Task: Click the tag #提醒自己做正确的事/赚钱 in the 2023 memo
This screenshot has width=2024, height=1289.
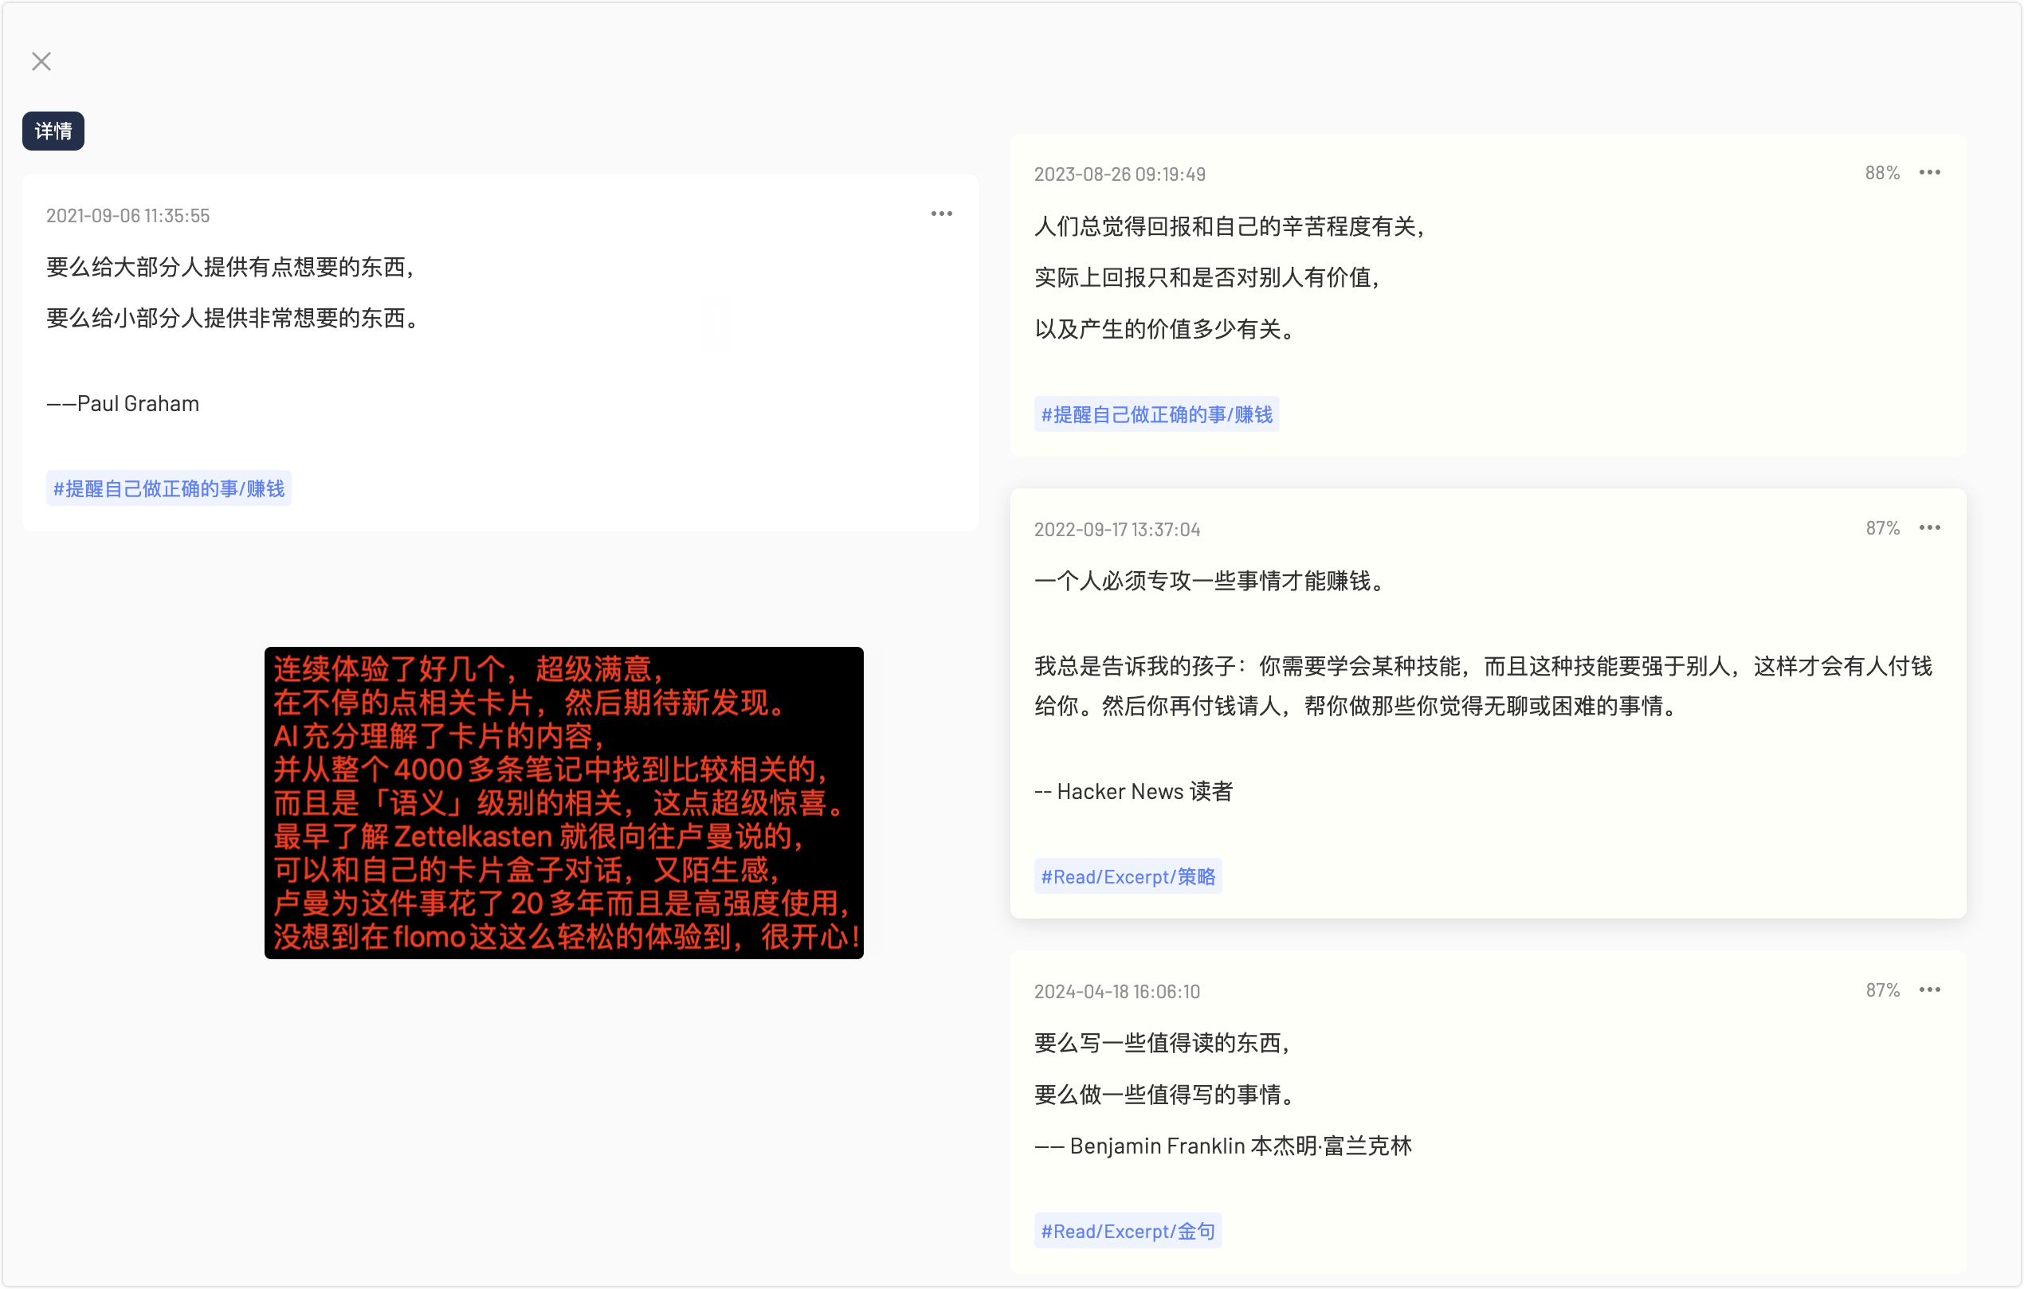Action: [1156, 414]
